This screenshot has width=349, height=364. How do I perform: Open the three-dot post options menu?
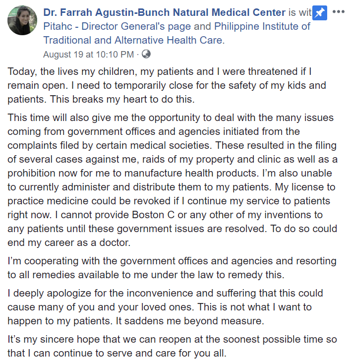(338, 11)
